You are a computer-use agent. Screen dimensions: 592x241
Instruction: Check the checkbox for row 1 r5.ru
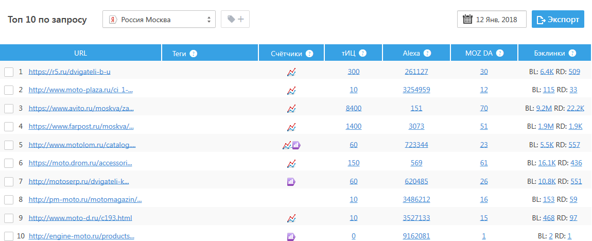9,72
